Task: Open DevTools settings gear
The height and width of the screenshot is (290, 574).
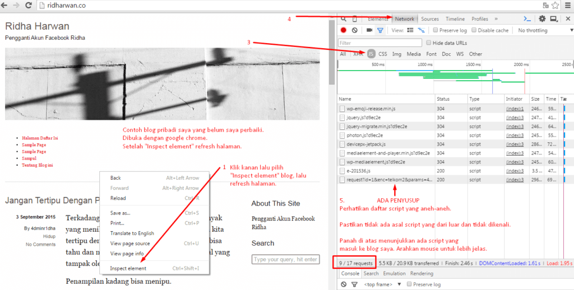Action: tap(542, 19)
